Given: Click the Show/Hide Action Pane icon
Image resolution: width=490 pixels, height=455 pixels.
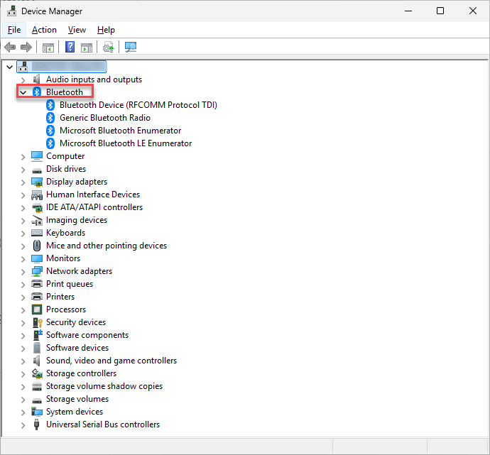Looking at the screenshot, I should coord(87,48).
